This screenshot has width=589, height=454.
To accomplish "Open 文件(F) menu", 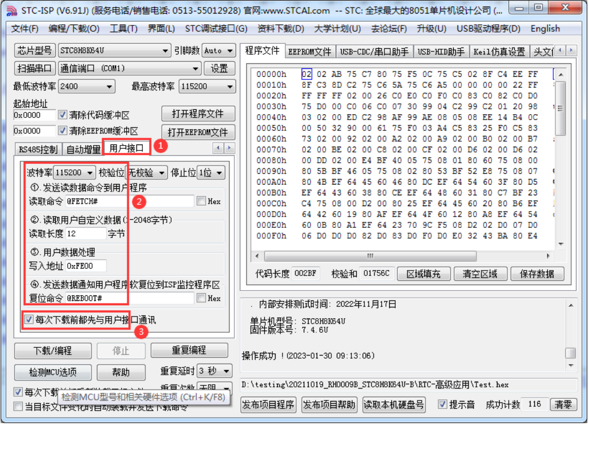I will click(25, 29).
